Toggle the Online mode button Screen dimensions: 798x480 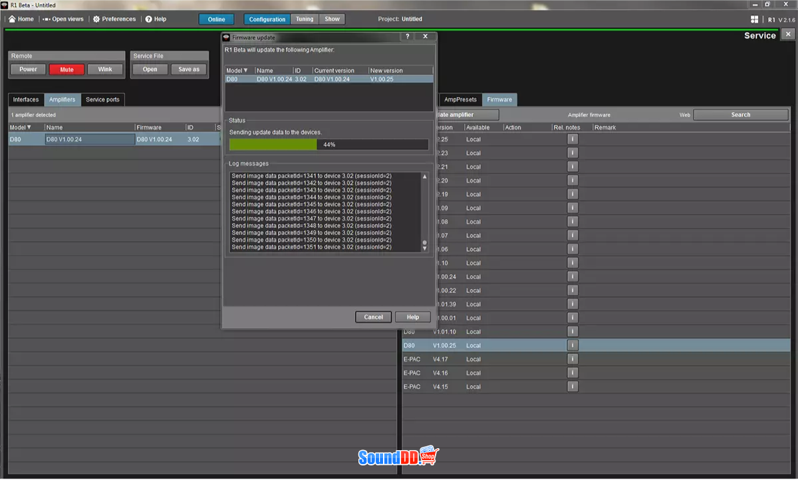[217, 19]
